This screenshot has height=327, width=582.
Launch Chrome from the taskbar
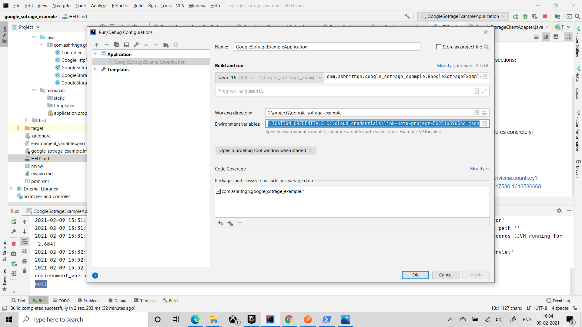tap(289, 319)
